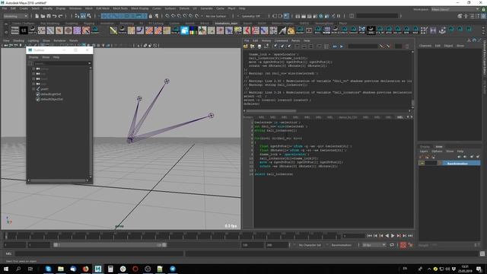Enable snap to curves icon
Screen dimensions: 487x274
173,16
